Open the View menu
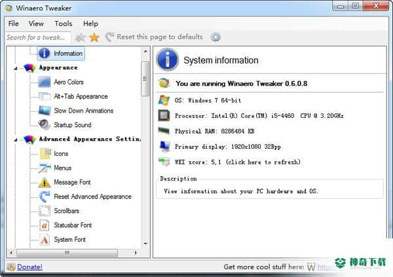The image size is (393, 277). point(36,24)
